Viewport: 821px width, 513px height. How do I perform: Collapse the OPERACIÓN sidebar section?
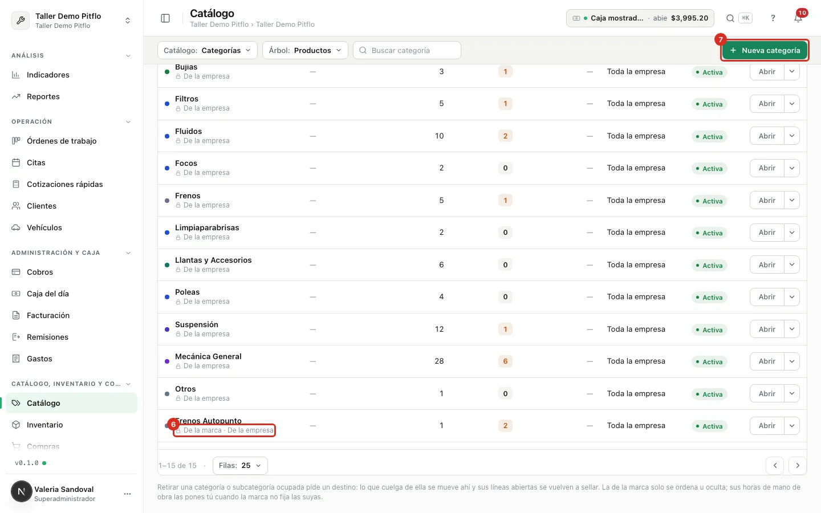[x=128, y=122]
